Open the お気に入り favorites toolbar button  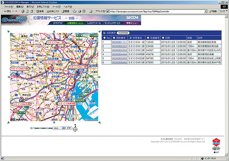point(53,11)
